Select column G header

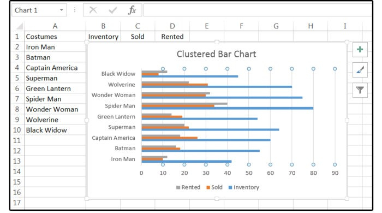[276, 26]
